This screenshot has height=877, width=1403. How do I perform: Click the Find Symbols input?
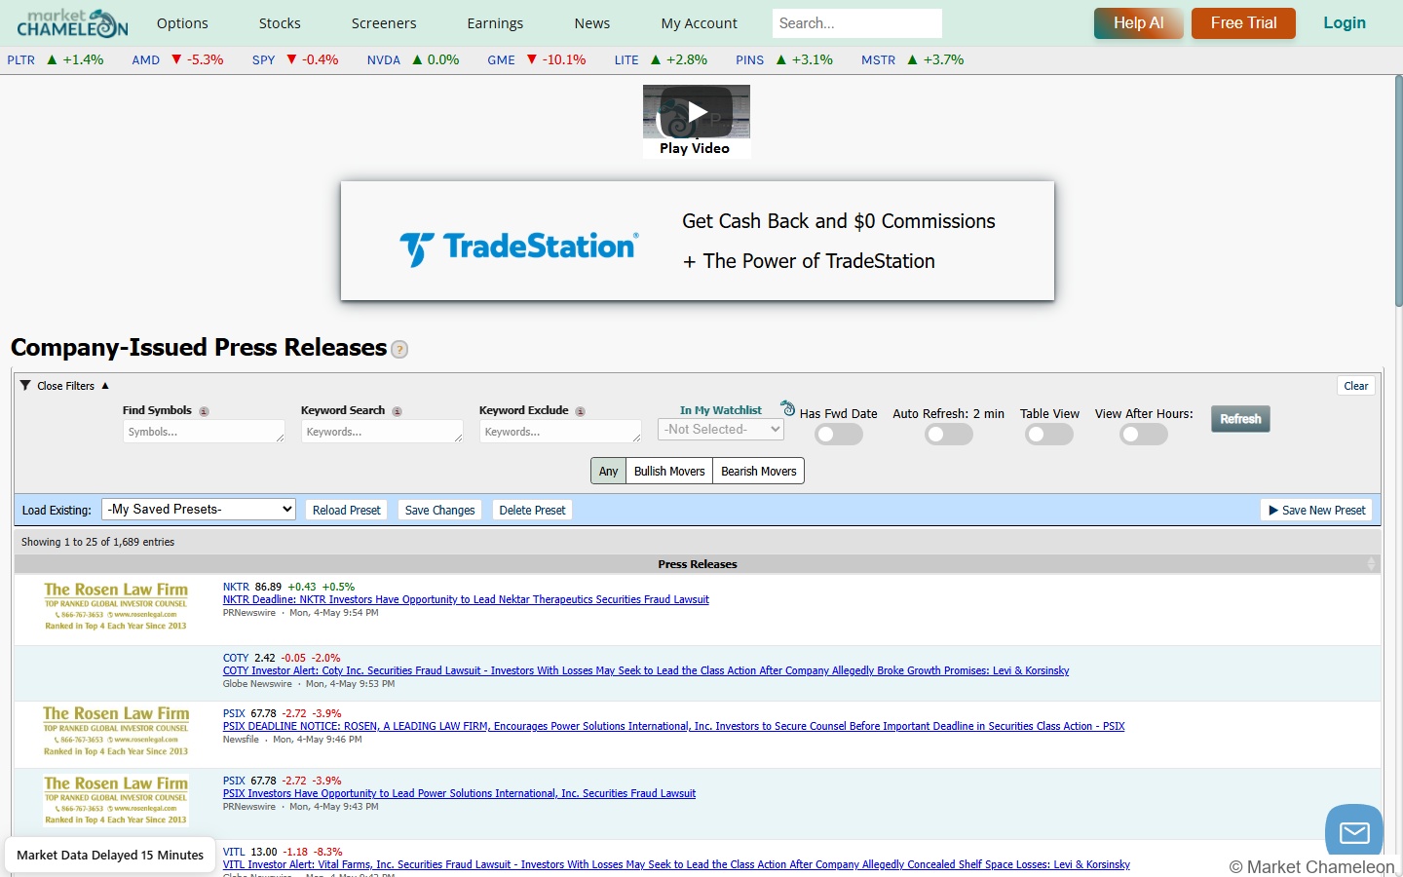click(204, 432)
